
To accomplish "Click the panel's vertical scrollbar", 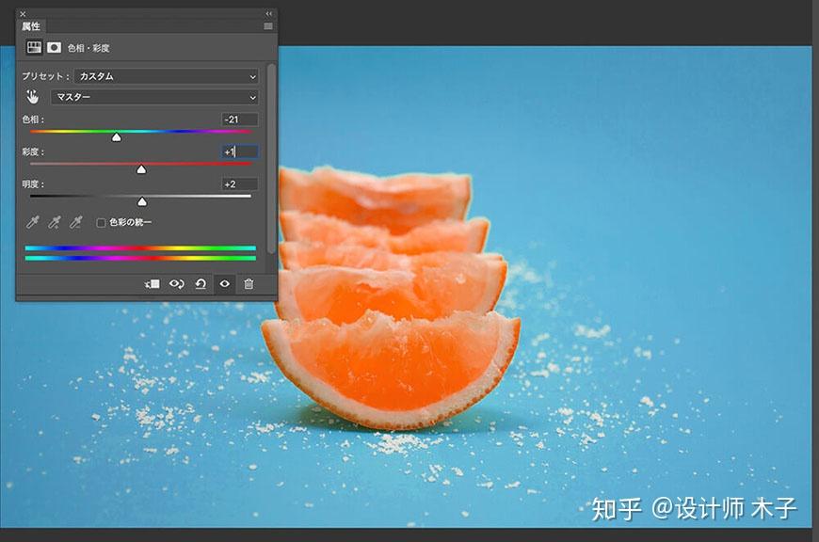I will (x=270, y=159).
